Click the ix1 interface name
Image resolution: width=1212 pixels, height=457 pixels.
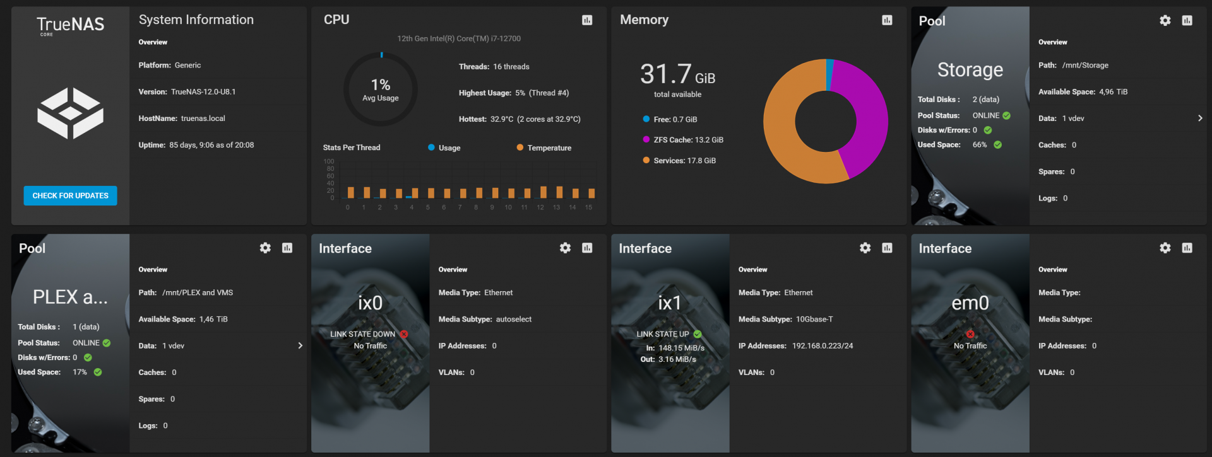click(670, 303)
